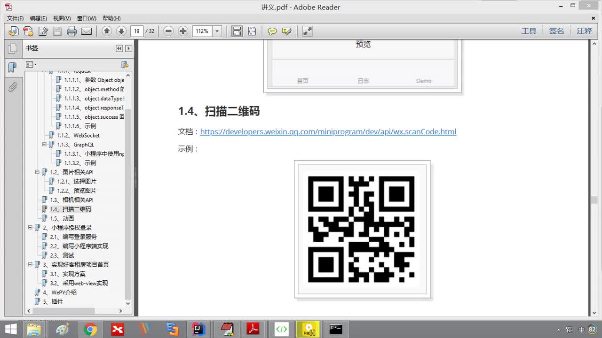This screenshot has height=338, width=602.
Task: Collapse the 3、实现好客租房项目首页 bookmark node
Action: pos(30,264)
